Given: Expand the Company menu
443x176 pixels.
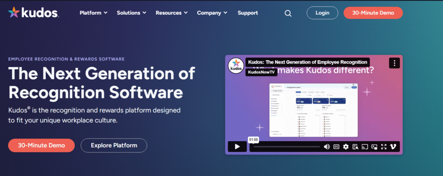Looking at the screenshot, I should coord(212,13).
